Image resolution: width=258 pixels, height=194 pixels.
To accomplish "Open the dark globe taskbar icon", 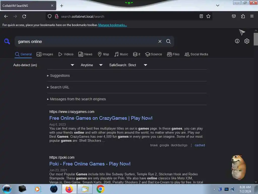I will click(54, 189).
